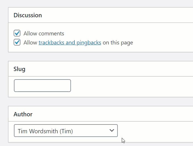The image size is (193, 146).
Task: Click the 'Allow comments' label text
Action: click(44, 33)
